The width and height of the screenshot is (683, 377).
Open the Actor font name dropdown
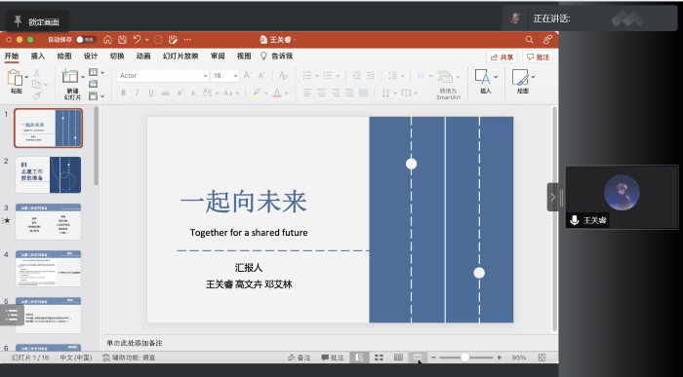(163, 76)
